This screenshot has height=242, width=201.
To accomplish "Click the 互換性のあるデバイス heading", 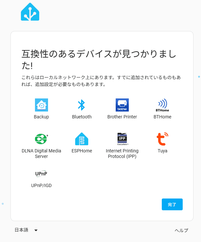I will [x=99, y=60].
